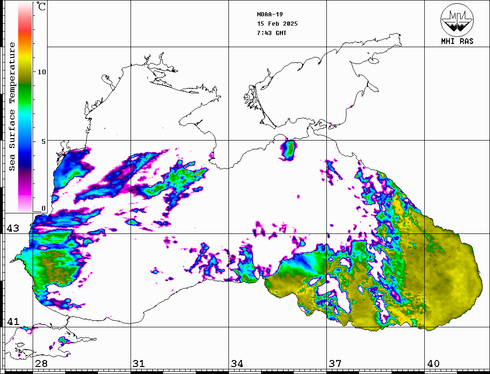Click latitude label '43'

coord(13,228)
